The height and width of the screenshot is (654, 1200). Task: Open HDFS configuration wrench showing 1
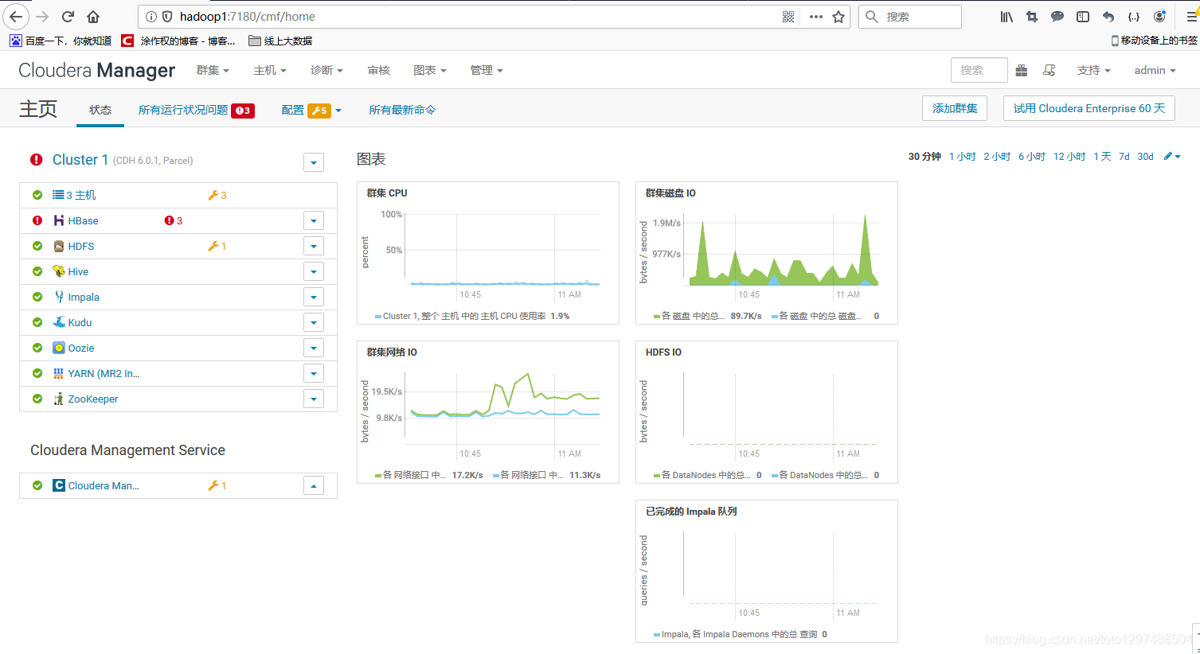[x=217, y=246]
